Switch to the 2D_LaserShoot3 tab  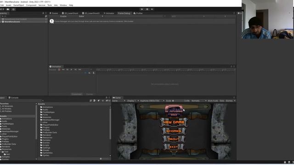pos(91,13)
